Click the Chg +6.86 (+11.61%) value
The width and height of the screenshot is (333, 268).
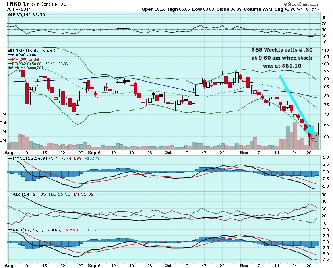(x=309, y=9)
